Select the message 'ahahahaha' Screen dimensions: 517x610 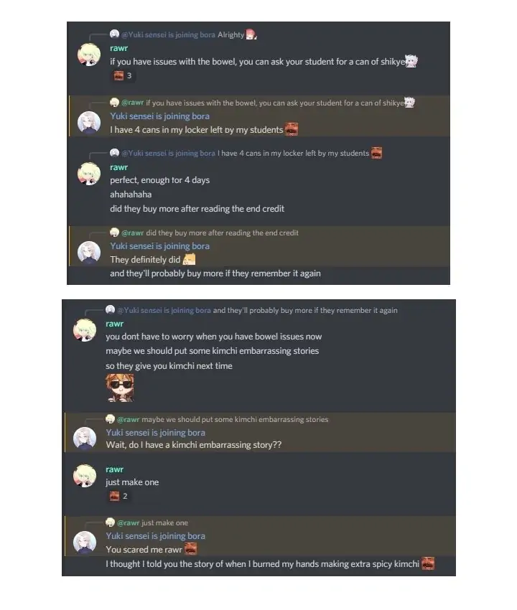tap(131, 194)
